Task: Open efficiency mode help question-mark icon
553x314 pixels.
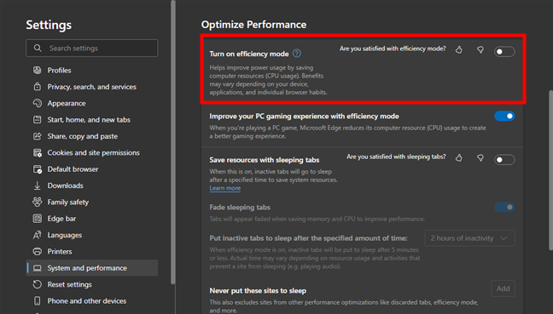Action: 297,54
